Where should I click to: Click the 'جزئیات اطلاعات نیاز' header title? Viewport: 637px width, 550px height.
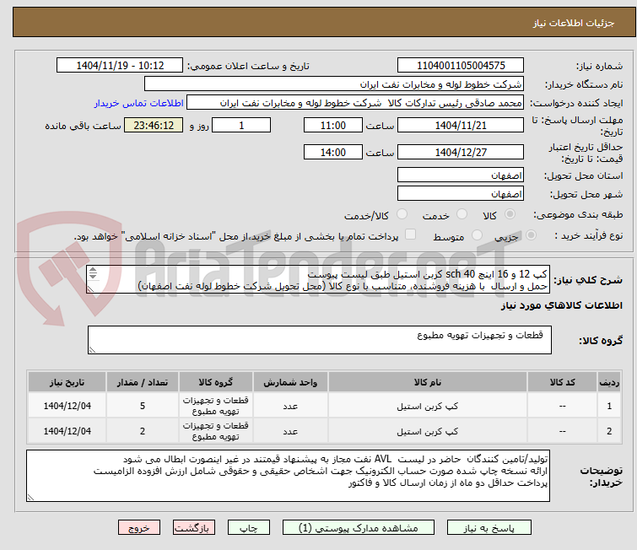573,23
